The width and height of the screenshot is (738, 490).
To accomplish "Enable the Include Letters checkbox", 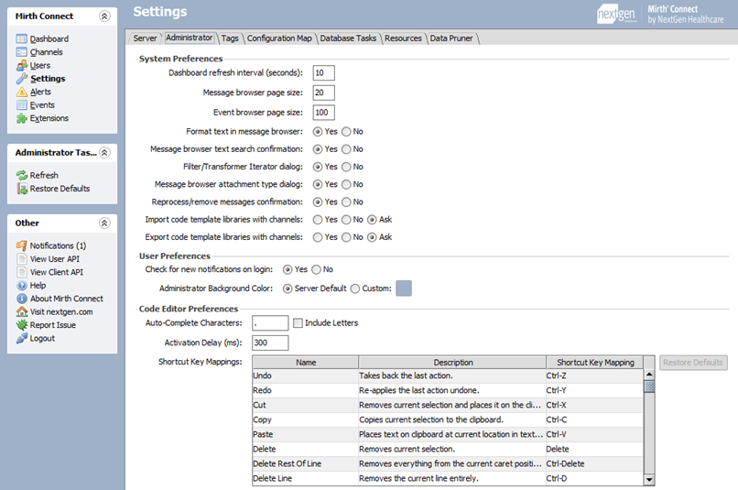I will (x=298, y=323).
